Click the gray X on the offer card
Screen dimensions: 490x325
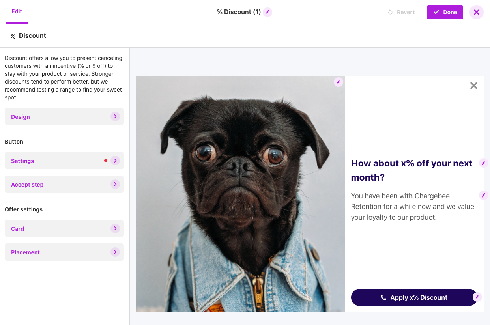(474, 86)
